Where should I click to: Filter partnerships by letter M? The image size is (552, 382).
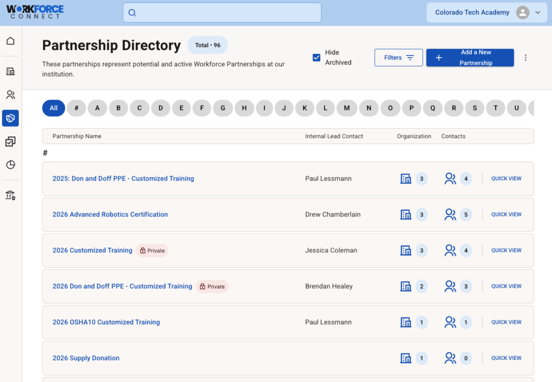click(x=347, y=108)
